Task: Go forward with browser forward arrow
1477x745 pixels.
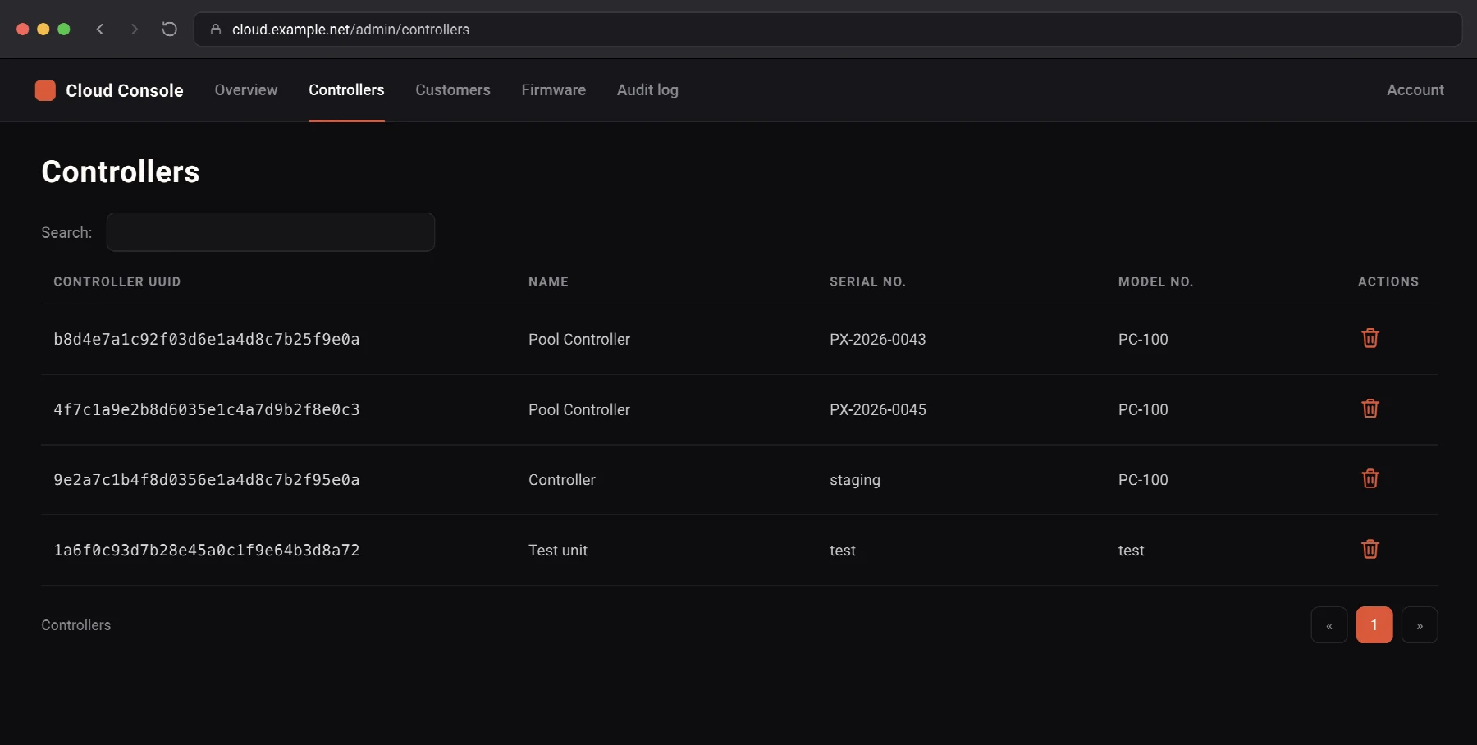Action: click(x=135, y=30)
